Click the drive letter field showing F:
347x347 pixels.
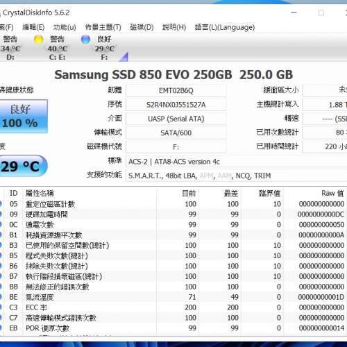click(176, 147)
